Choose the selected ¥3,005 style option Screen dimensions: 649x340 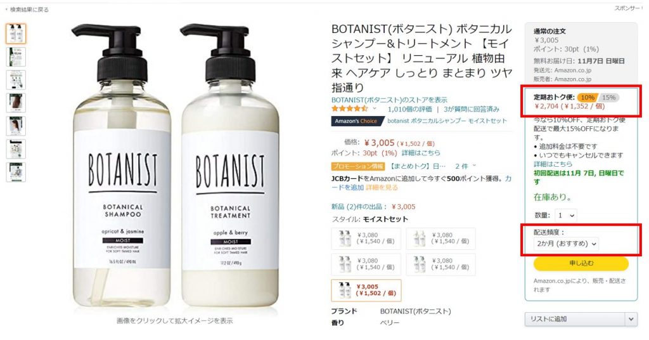coord(366,290)
